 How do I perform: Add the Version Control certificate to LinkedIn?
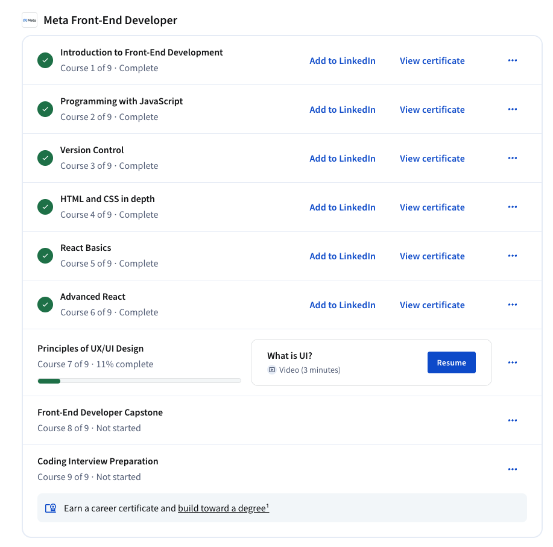tap(342, 158)
